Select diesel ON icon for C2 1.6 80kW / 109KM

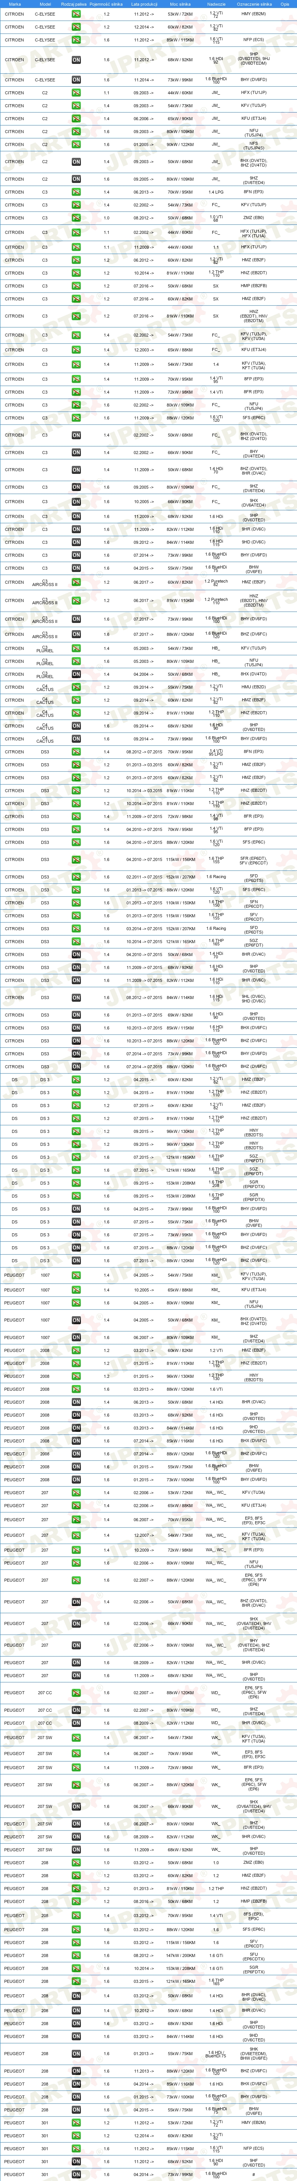coord(76,179)
